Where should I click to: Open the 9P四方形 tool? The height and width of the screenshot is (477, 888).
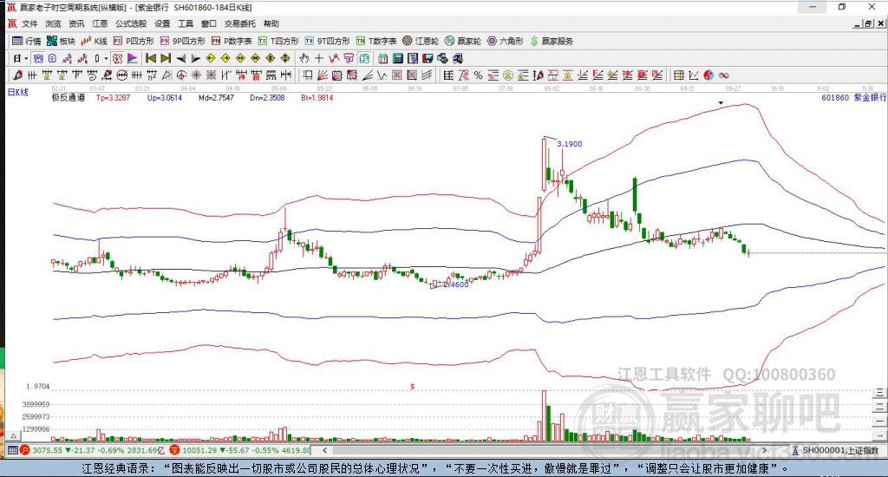click(x=183, y=41)
